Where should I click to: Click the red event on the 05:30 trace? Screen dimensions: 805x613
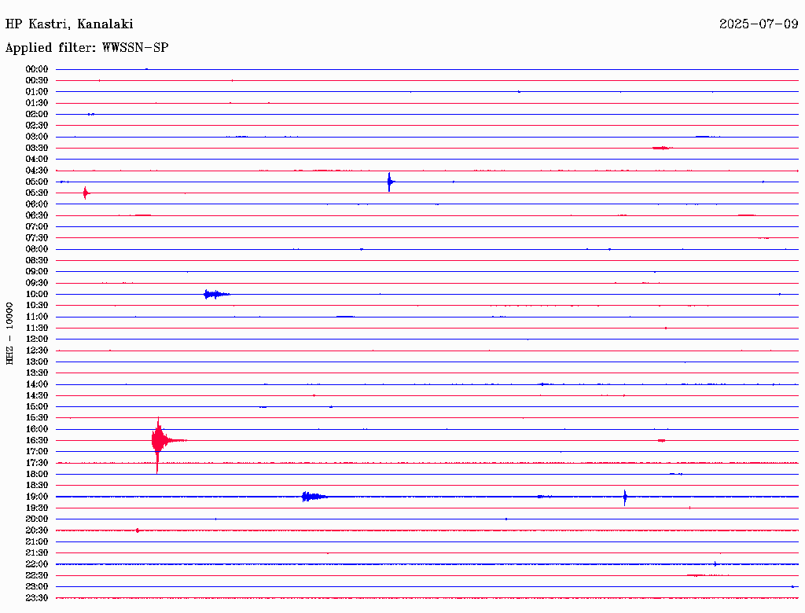[86, 193]
